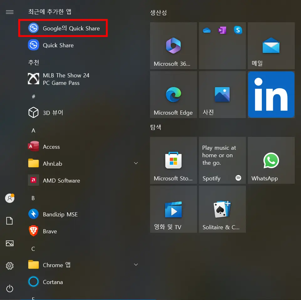Image resolution: width=301 pixels, height=300 pixels.
Task: Click the 생산성 group title
Action: tap(158, 13)
